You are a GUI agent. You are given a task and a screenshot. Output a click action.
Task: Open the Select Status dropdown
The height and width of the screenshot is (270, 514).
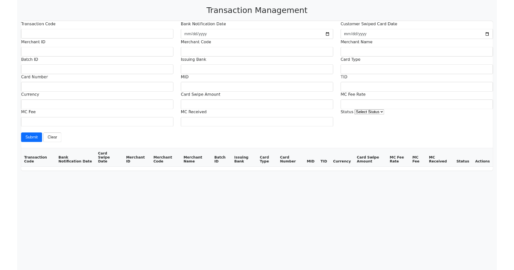(369, 111)
